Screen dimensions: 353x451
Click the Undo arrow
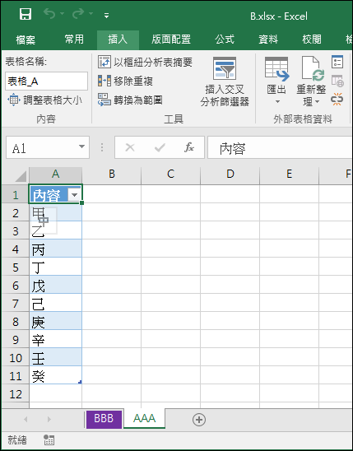pyautogui.click(x=49, y=14)
